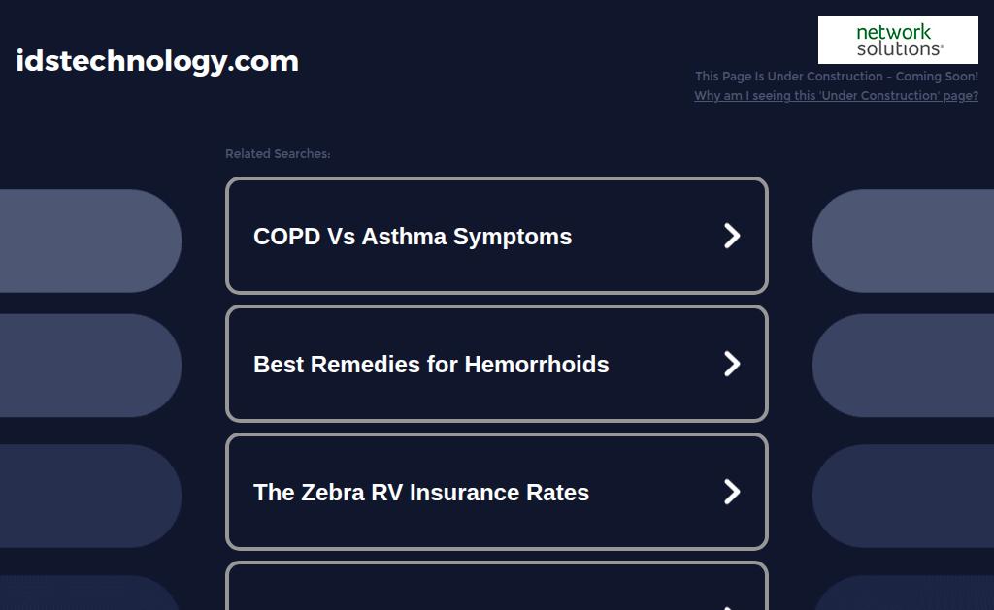Open The Zebra RV Insurance Rates search
The width and height of the screenshot is (994, 610).
[497, 492]
